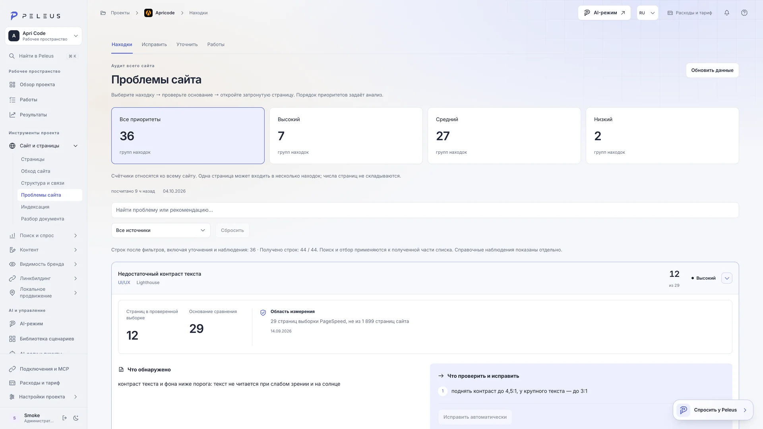Focus the Найти проблему search field
The width and height of the screenshot is (763, 429).
pos(425,210)
